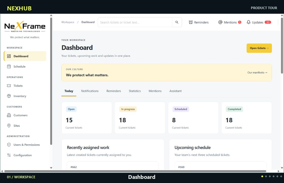
Task: Click the Mentions at-sign icon
Action: (220, 22)
